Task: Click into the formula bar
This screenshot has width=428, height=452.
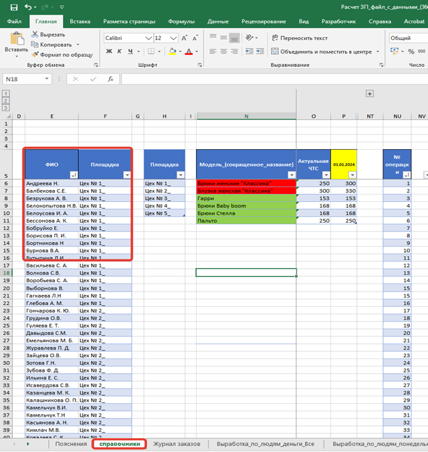Action: 274,79
